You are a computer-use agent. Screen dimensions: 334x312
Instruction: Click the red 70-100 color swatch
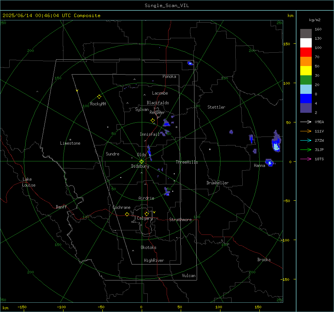[x=306, y=52]
